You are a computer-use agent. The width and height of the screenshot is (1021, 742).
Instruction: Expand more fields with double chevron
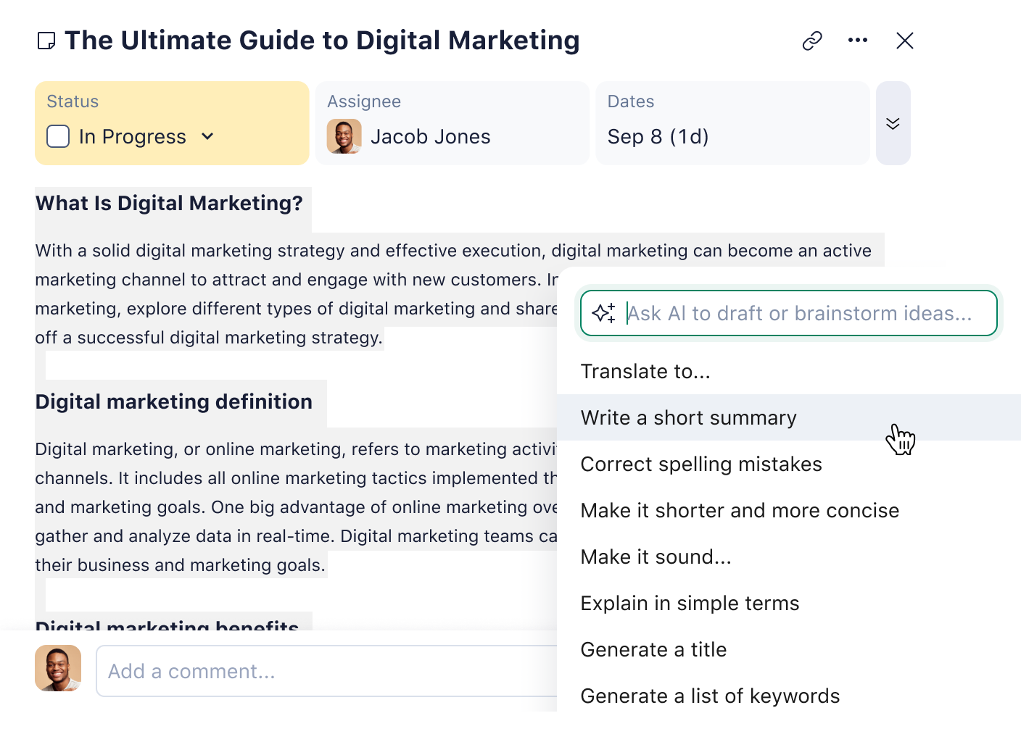(x=893, y=123)
